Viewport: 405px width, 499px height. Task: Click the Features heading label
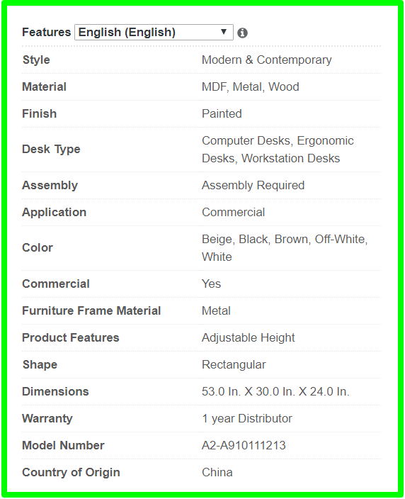47,32
